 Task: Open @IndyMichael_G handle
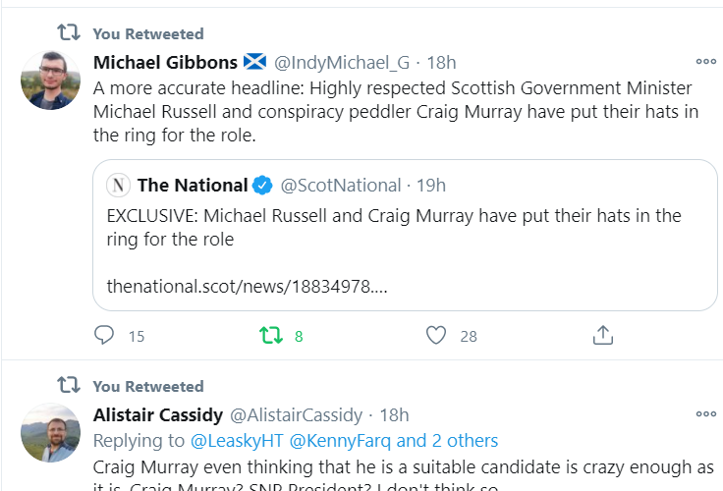pos(341,62)
